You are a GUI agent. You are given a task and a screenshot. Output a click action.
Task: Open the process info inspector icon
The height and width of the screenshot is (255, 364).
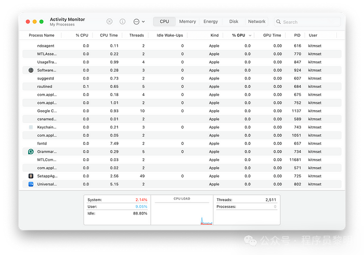(122, 22)
